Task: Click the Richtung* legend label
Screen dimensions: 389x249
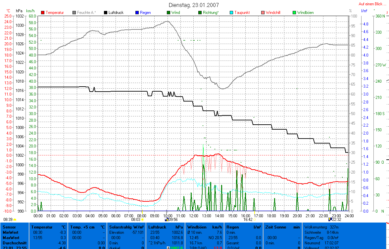Action: [211, 13]
